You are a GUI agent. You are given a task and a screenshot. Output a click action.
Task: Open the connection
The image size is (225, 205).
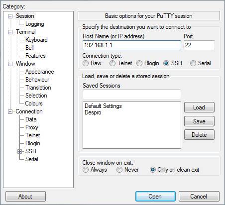click(155, 197)
